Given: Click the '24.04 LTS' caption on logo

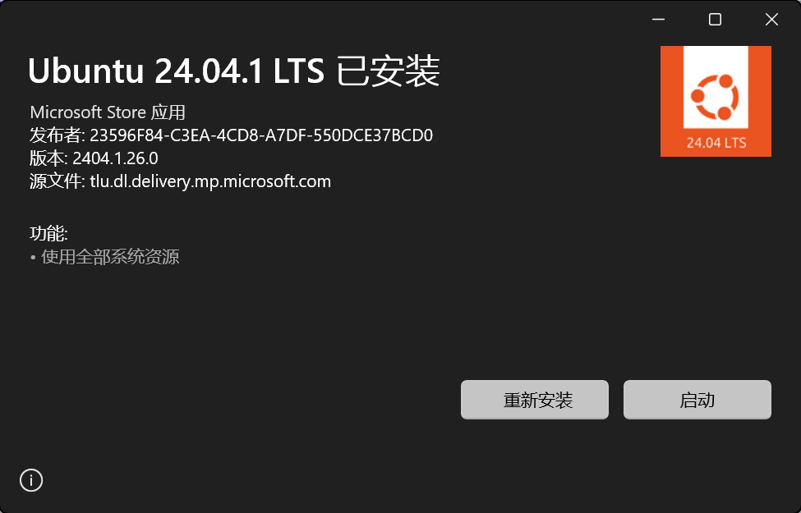Looking at the screenshot, I should pyautogui.click(x=716, y=143).
